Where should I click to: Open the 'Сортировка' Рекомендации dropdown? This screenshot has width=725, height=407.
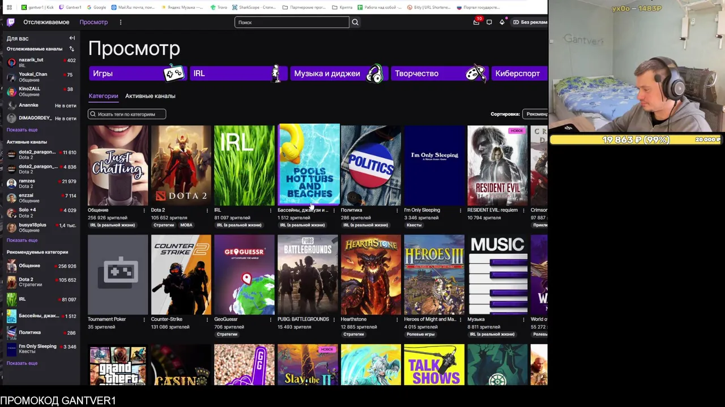tap(535, 114)
